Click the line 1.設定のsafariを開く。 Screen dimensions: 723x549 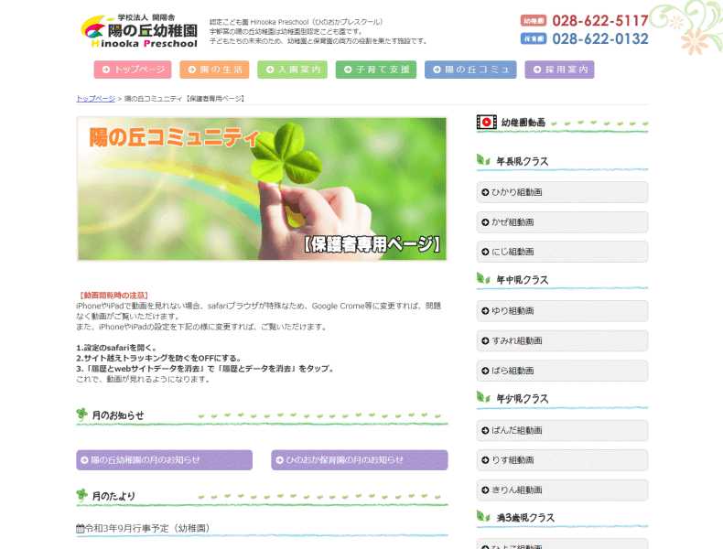click(116, 348)
